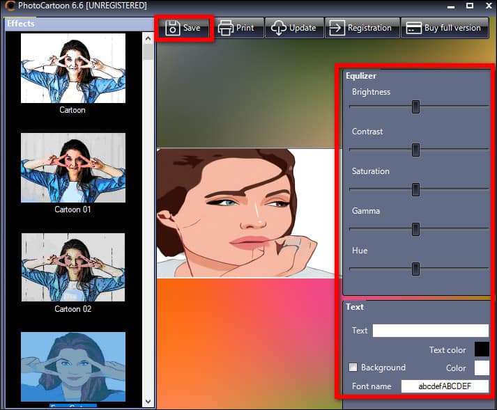Click the Hue slider handle

click(x=415, y=269)
